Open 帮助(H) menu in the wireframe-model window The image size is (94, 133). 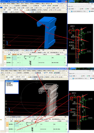coord(45,71)
